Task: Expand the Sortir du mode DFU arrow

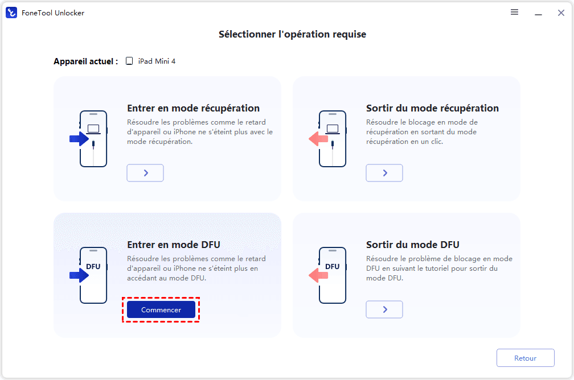Action: tap(384, 309)
